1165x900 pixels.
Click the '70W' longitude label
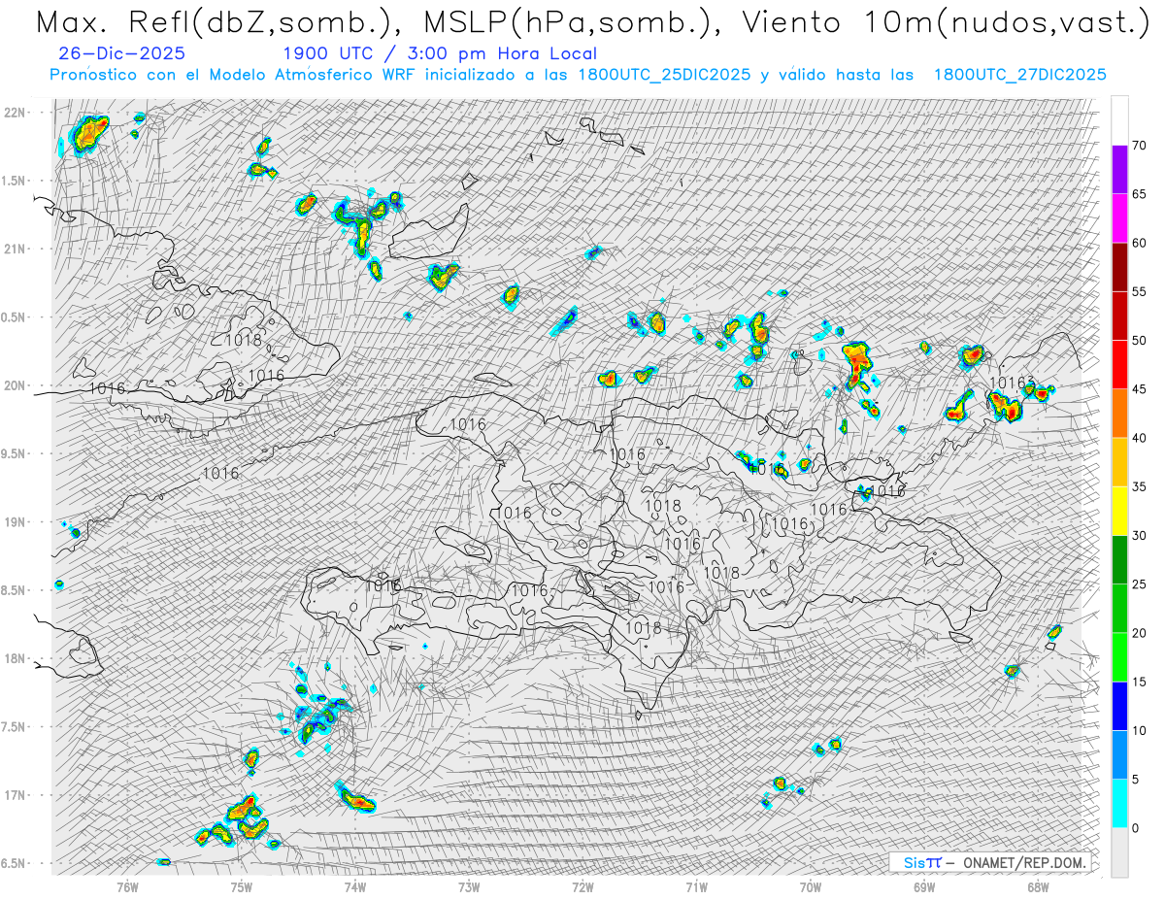811,886
